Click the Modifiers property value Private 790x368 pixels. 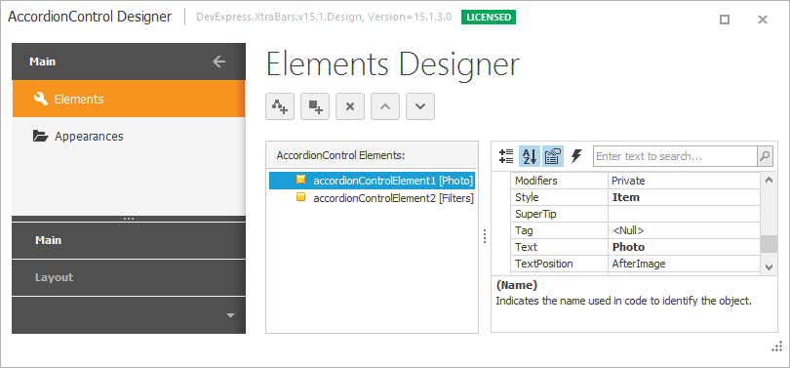(684, 181)
